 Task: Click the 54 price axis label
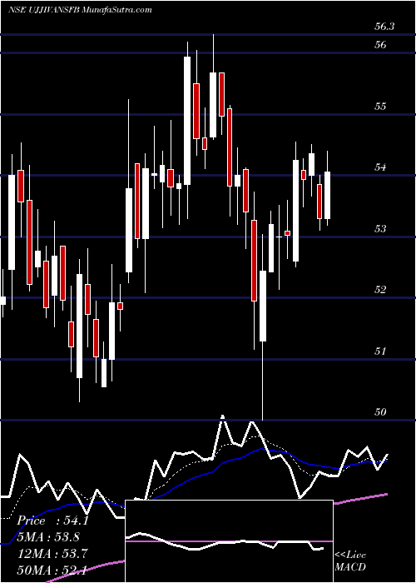(x=380, y=167)
